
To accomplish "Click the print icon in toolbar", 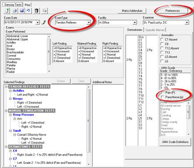I will [14, 11].
